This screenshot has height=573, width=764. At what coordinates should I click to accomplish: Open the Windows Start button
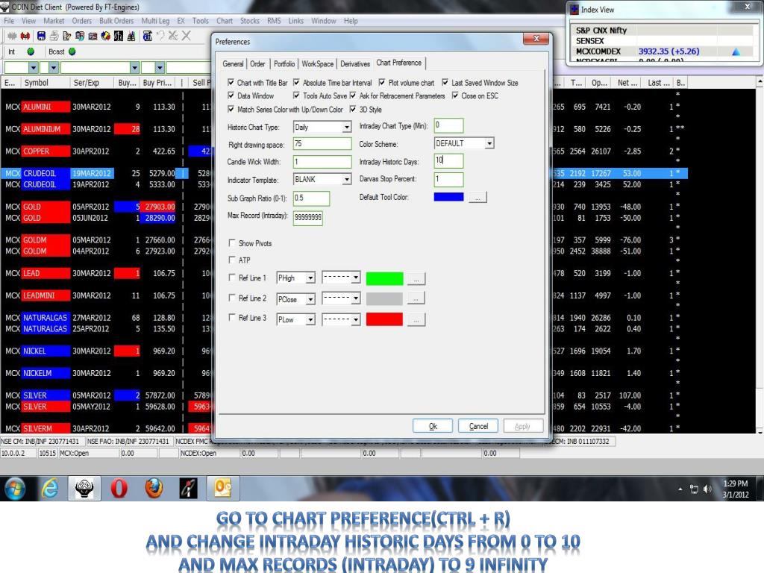15,488
